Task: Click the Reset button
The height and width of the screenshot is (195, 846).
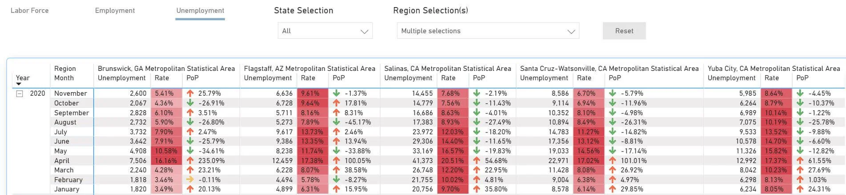Action: pos(624,31)
